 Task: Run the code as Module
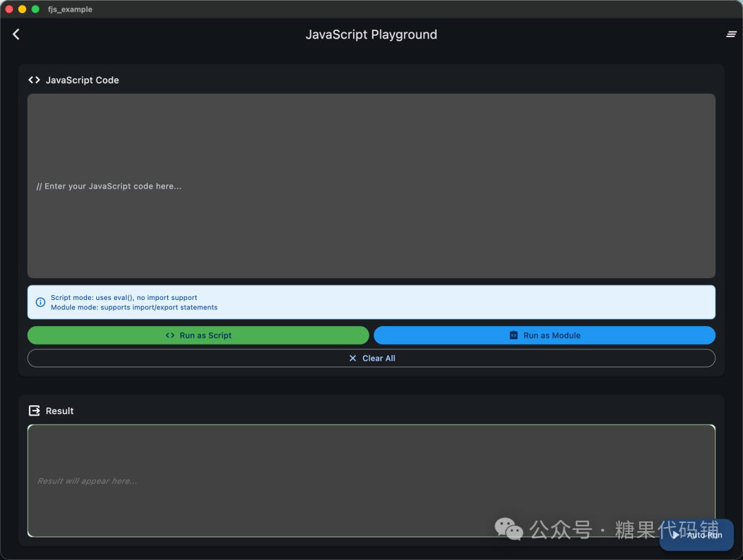coord(544,335)
